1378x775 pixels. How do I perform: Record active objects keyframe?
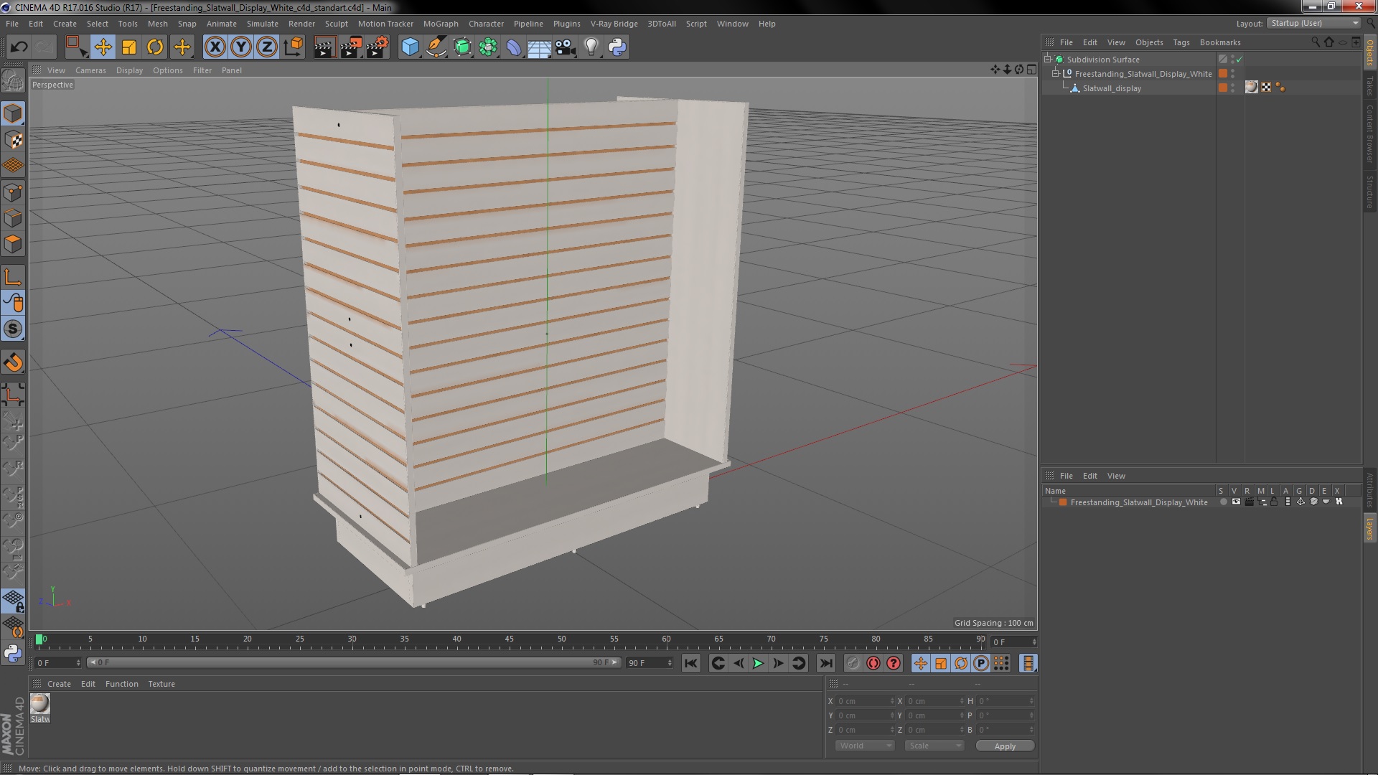click(x=853, y=664)
